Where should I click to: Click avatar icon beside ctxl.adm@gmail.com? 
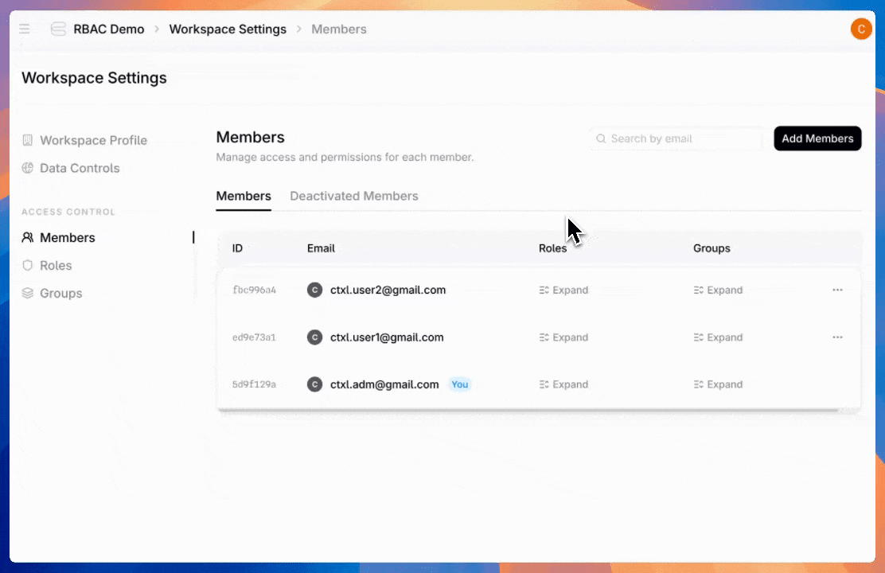coord(315,384)
